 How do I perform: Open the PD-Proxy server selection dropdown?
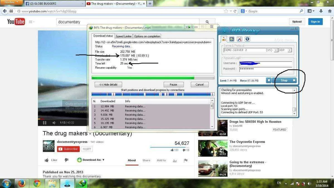pyautogui.click(x=276, y=50)
